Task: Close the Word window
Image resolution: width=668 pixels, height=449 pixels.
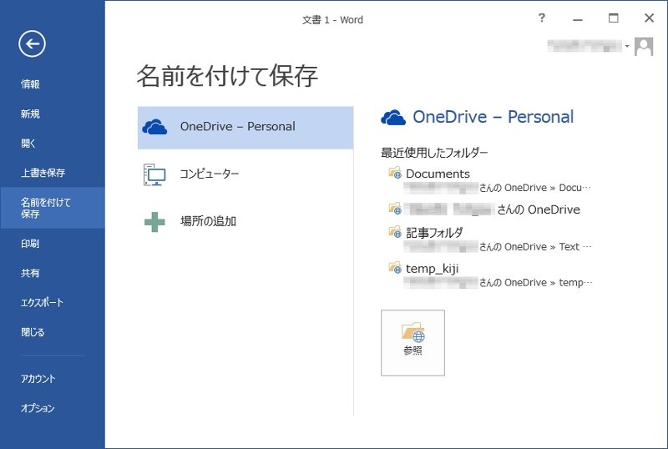Action: coord(649,18)
